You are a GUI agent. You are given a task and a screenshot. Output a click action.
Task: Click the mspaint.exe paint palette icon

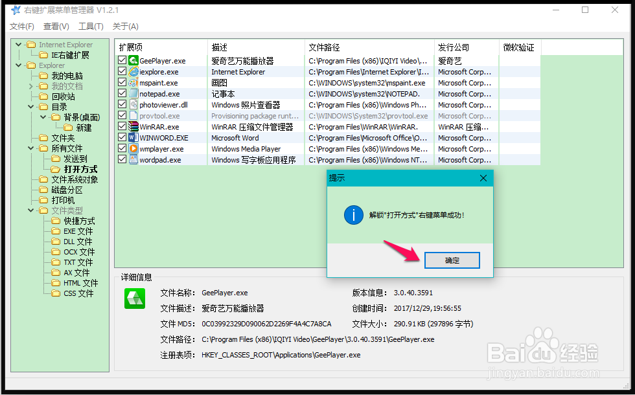pyautogui.click(x=133, y=83)
